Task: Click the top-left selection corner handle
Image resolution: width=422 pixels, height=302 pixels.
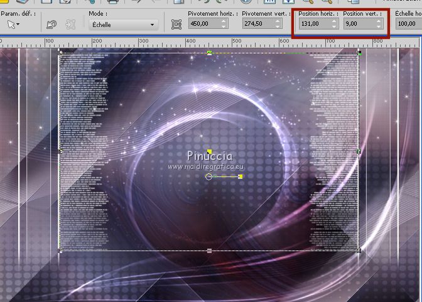Action: click(x=61, y=53)
